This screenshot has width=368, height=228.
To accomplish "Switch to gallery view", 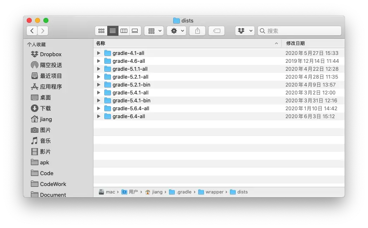I will [135, 31].
